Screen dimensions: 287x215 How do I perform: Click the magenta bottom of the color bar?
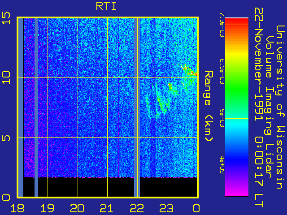coord(237,192)
